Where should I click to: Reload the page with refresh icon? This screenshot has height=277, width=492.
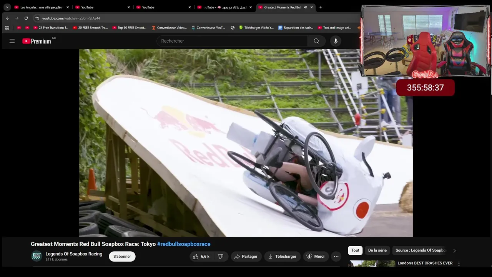pyautogui.click(x=26, y=18)
